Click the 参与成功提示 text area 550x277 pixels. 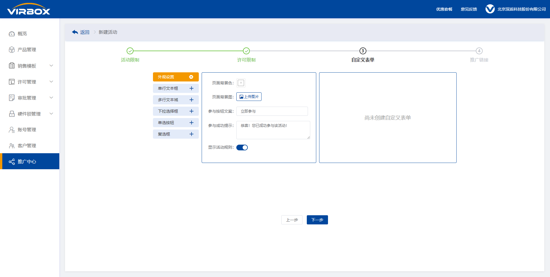tap(273, 130)
